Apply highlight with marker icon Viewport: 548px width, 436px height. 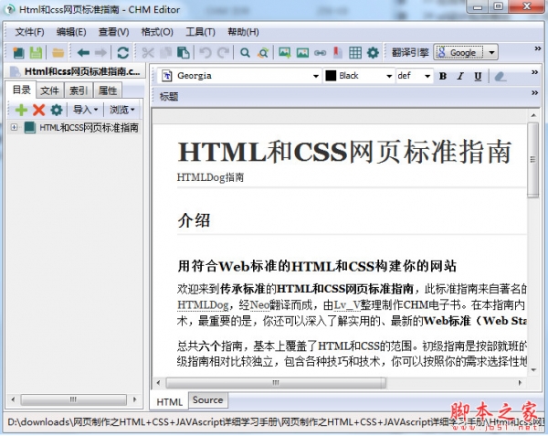tap(501, 76)
